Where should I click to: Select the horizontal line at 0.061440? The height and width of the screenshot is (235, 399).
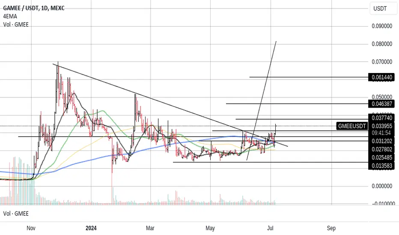point(309,77)
